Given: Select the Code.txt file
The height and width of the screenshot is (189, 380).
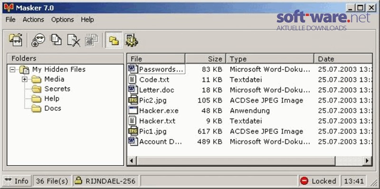Looking at the screenshot, I should [250, 80].
